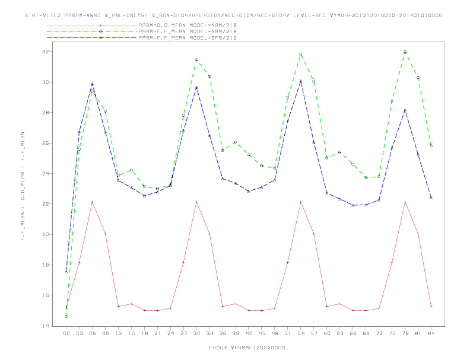Click the 27 forecast hour x-axis label
The height and width of the screenshot is (363, 470).
pyautogui.click(x=183, y=333)
